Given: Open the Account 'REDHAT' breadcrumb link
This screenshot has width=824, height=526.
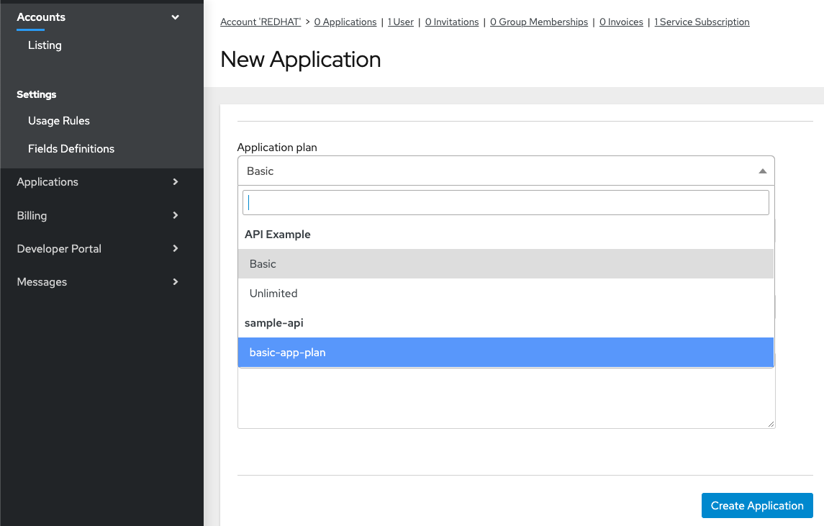Looking at the screenshot, I should 262,22.
